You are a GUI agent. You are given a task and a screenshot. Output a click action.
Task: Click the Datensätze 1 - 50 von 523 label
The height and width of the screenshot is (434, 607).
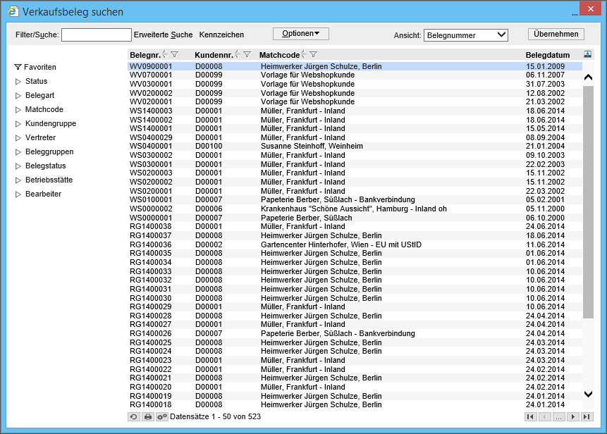tap(215, 416)
